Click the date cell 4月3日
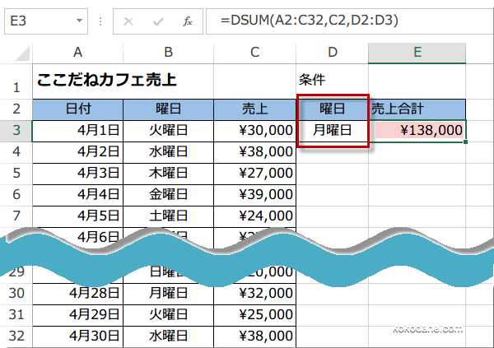 pyautogui.click(x=78, y=174)
